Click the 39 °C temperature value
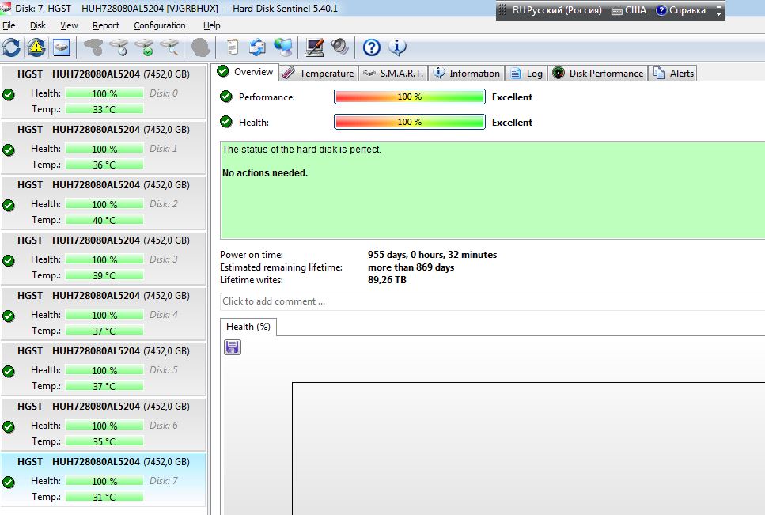Screen dimensions: 765x515 104,275
